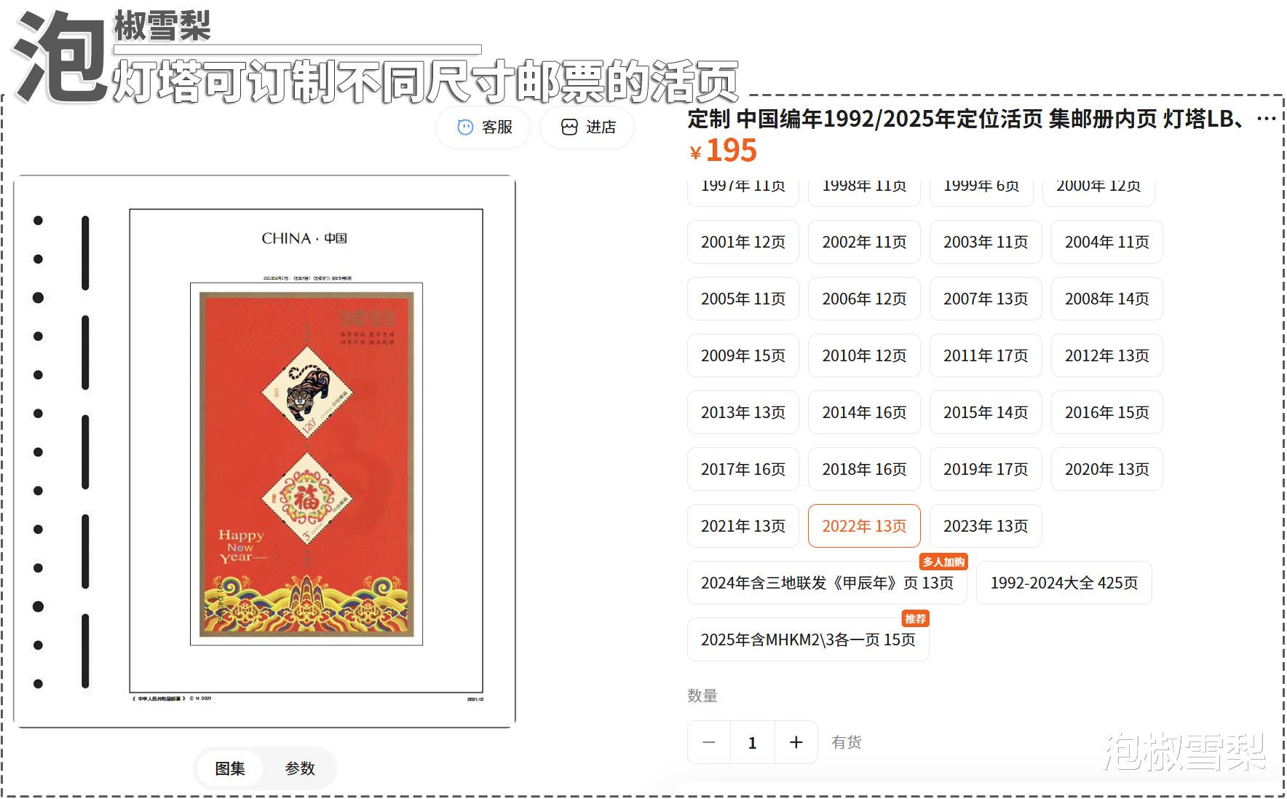This screenshot has width=1287, height=799.
Task: Open the stamp album page preview image
Action: 264,452
